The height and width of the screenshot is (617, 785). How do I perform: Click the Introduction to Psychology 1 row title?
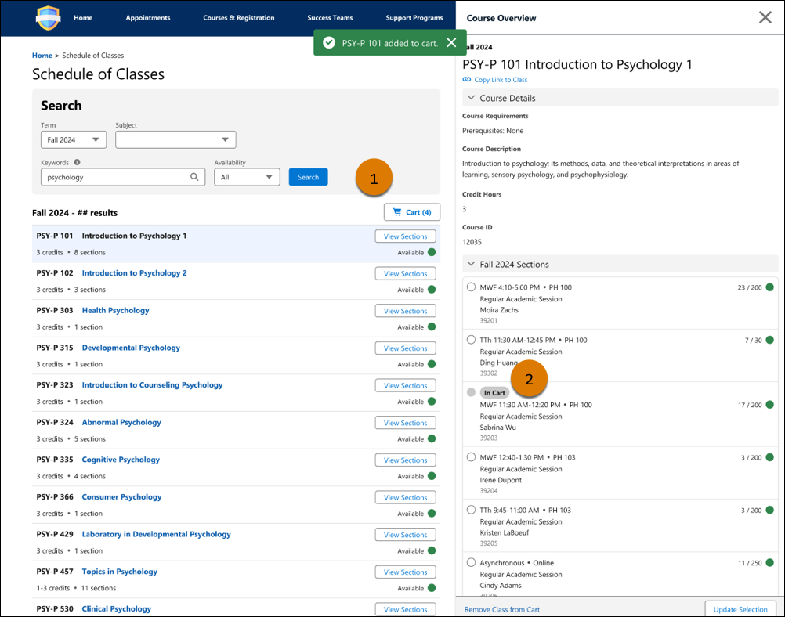click(x=134, y=235)
